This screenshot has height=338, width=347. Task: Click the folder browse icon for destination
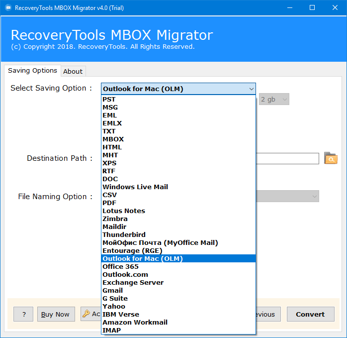(x=331, y=158)
